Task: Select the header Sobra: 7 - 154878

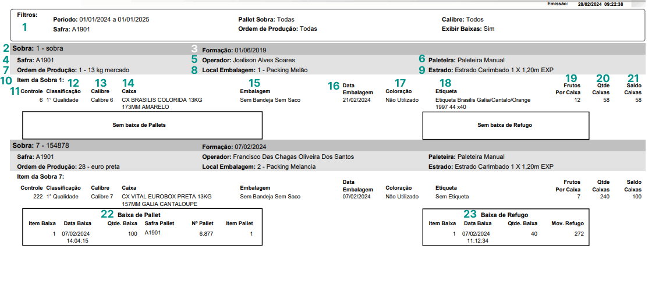Action: [41, 145]
